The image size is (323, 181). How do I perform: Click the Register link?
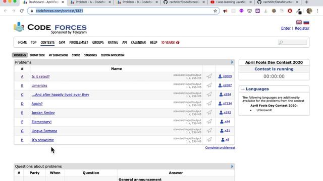pos(302,28)
